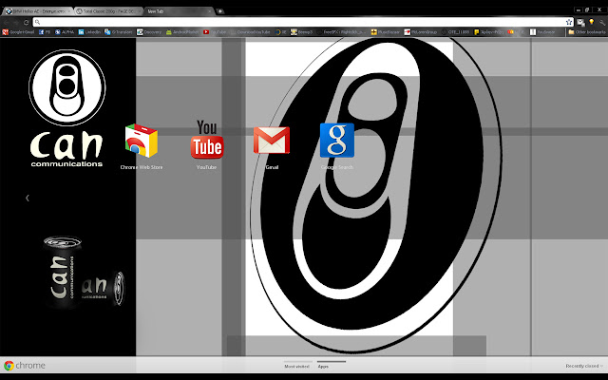The image size is (608, 380).
Task: Open the wrench settings menu
Action: click(602, 22)
